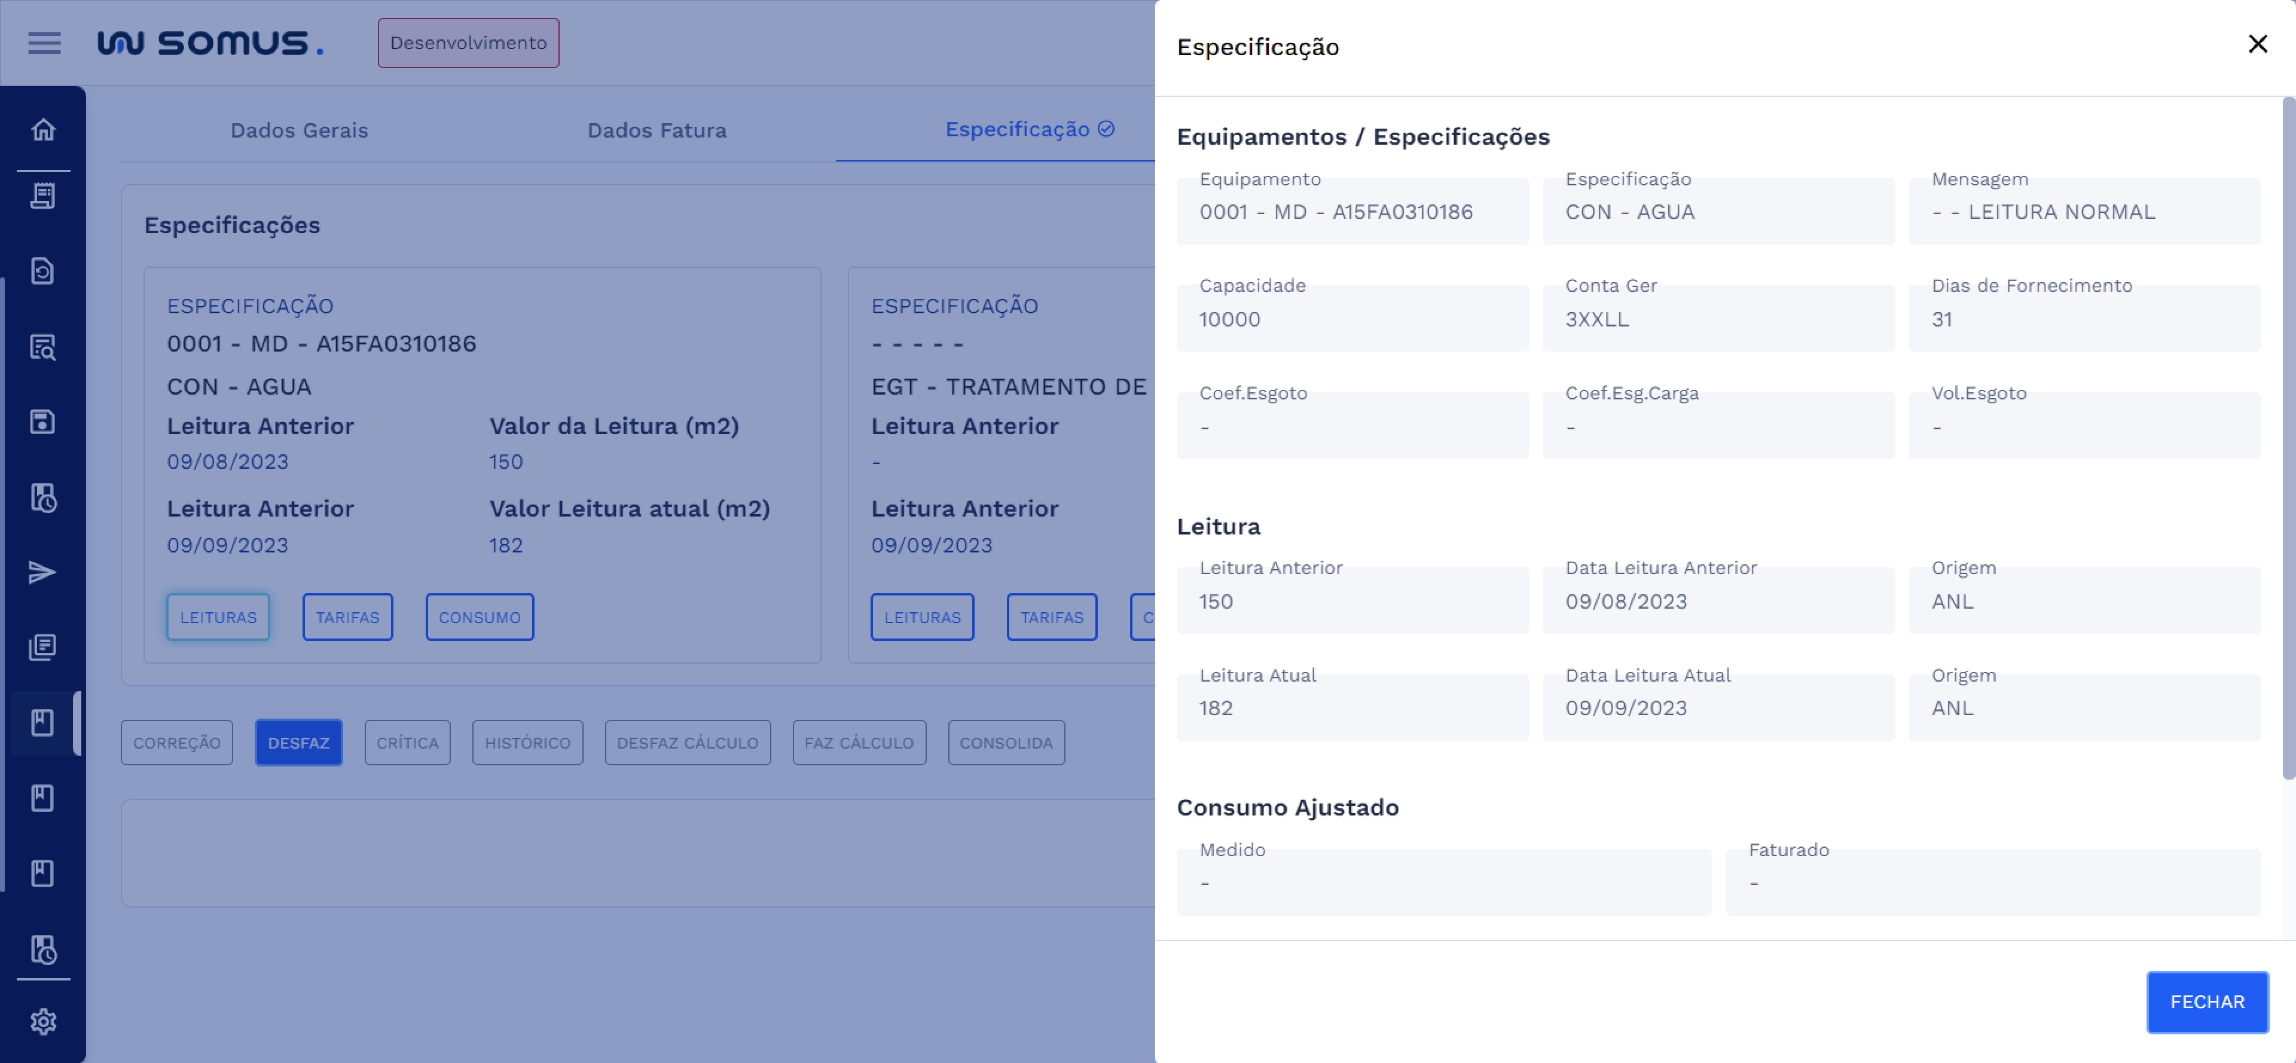Open the sidebar document search icon

[43, 347]
